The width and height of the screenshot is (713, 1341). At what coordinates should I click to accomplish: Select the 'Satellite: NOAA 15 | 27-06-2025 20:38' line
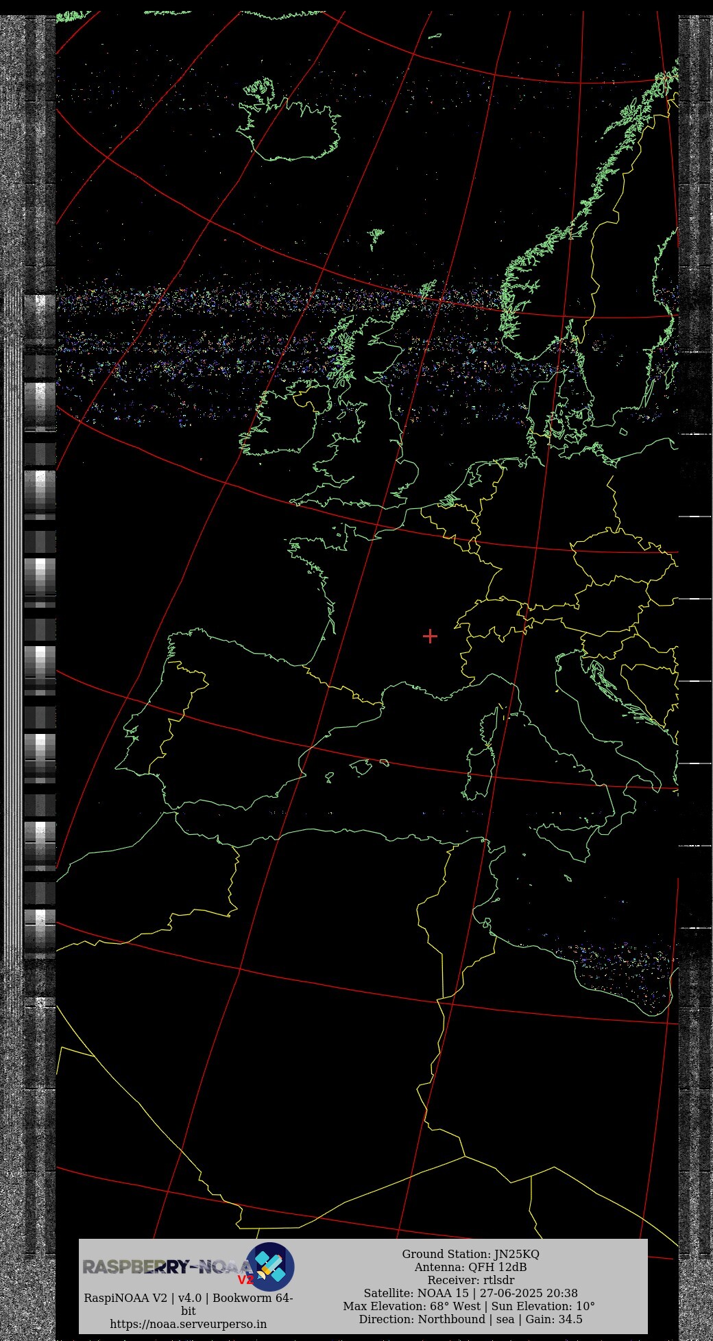470,1293
